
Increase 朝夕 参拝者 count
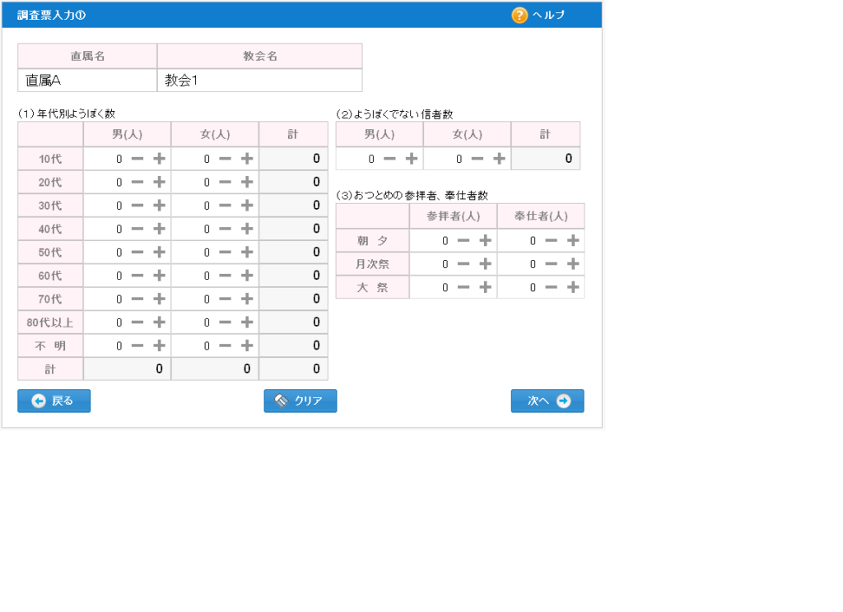(485, 240)
